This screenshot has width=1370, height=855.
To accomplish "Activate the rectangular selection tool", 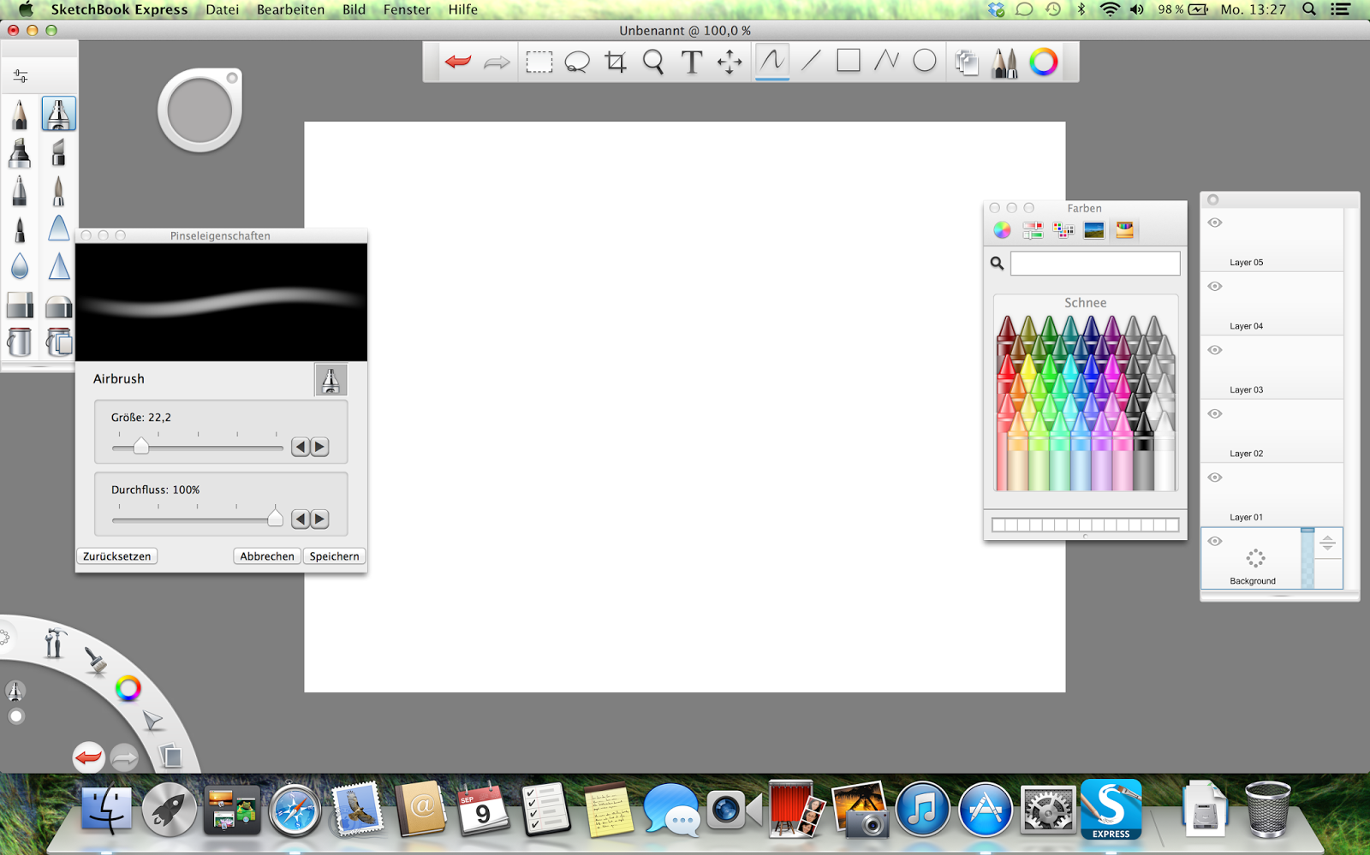I will click(x=539, y=62).
